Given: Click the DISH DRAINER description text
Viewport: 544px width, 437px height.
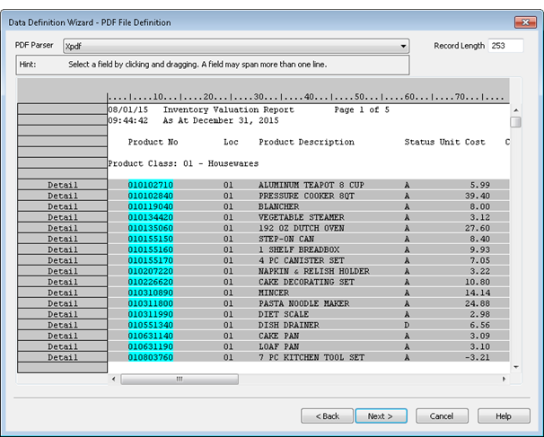Looking at the screenshot, I should point(289,325).
